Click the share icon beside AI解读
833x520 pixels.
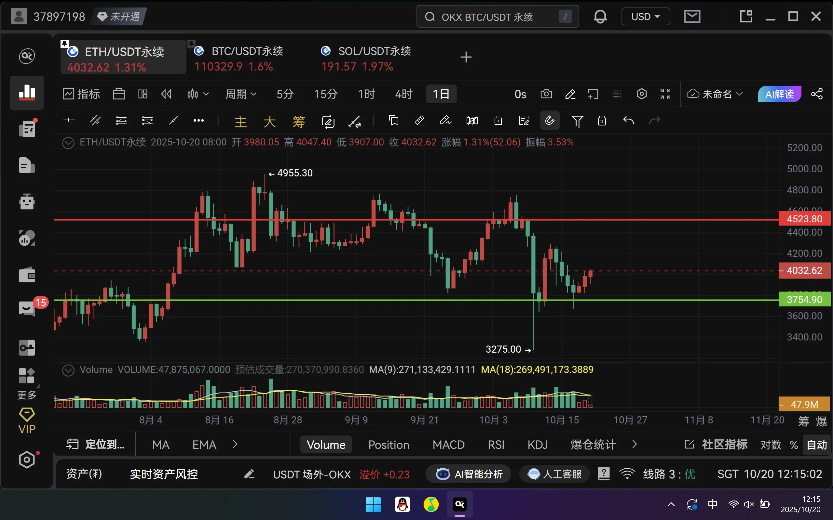tap(817, 94)
